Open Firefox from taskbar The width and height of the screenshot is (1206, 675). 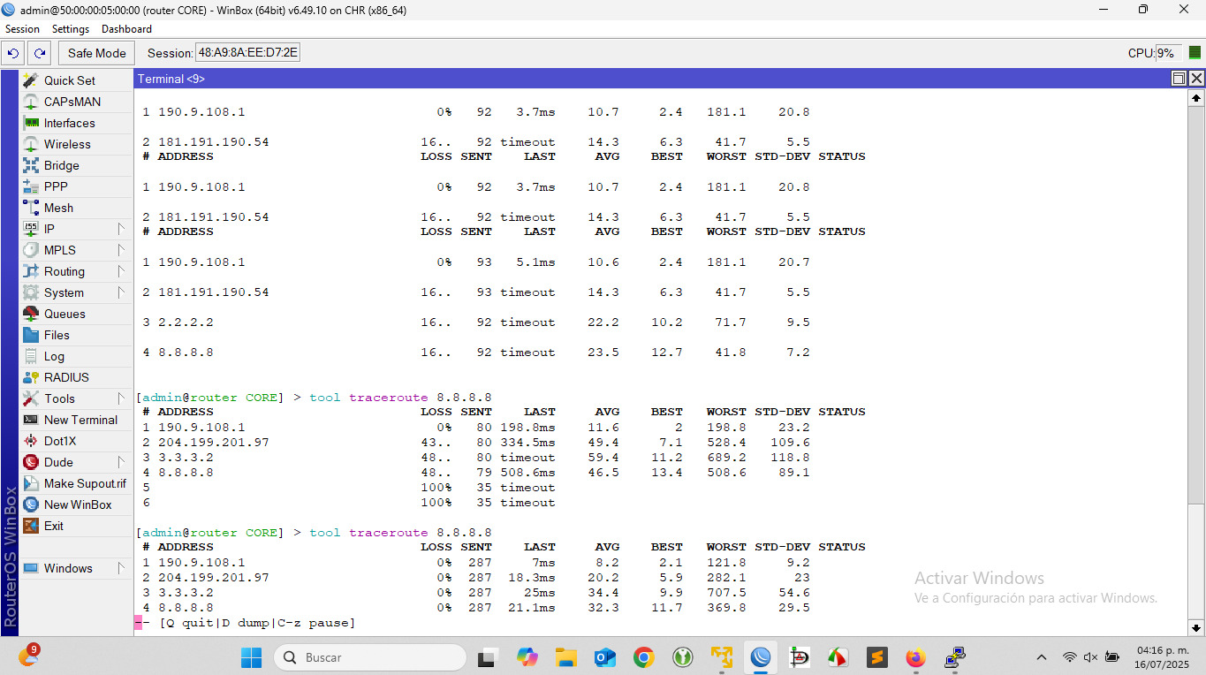coord(915,657)
